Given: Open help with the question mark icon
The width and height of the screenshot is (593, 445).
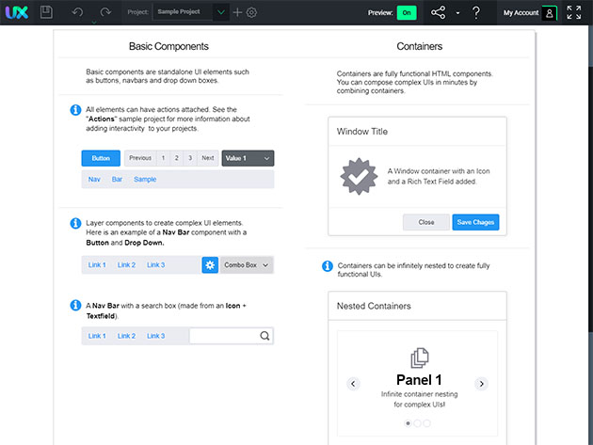Looking at the screenshot, I should [476, 13].
